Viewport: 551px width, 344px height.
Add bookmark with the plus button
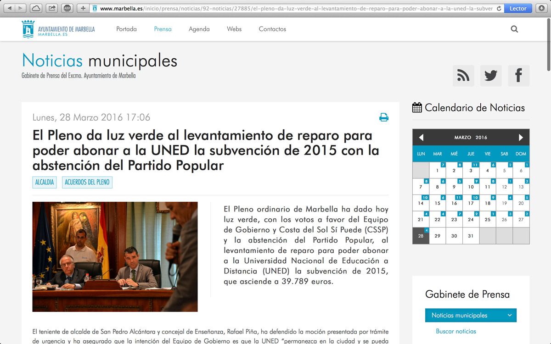83,8
